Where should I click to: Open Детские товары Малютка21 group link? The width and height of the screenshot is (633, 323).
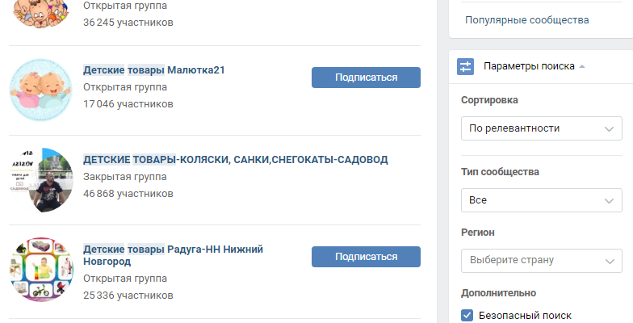153,70
